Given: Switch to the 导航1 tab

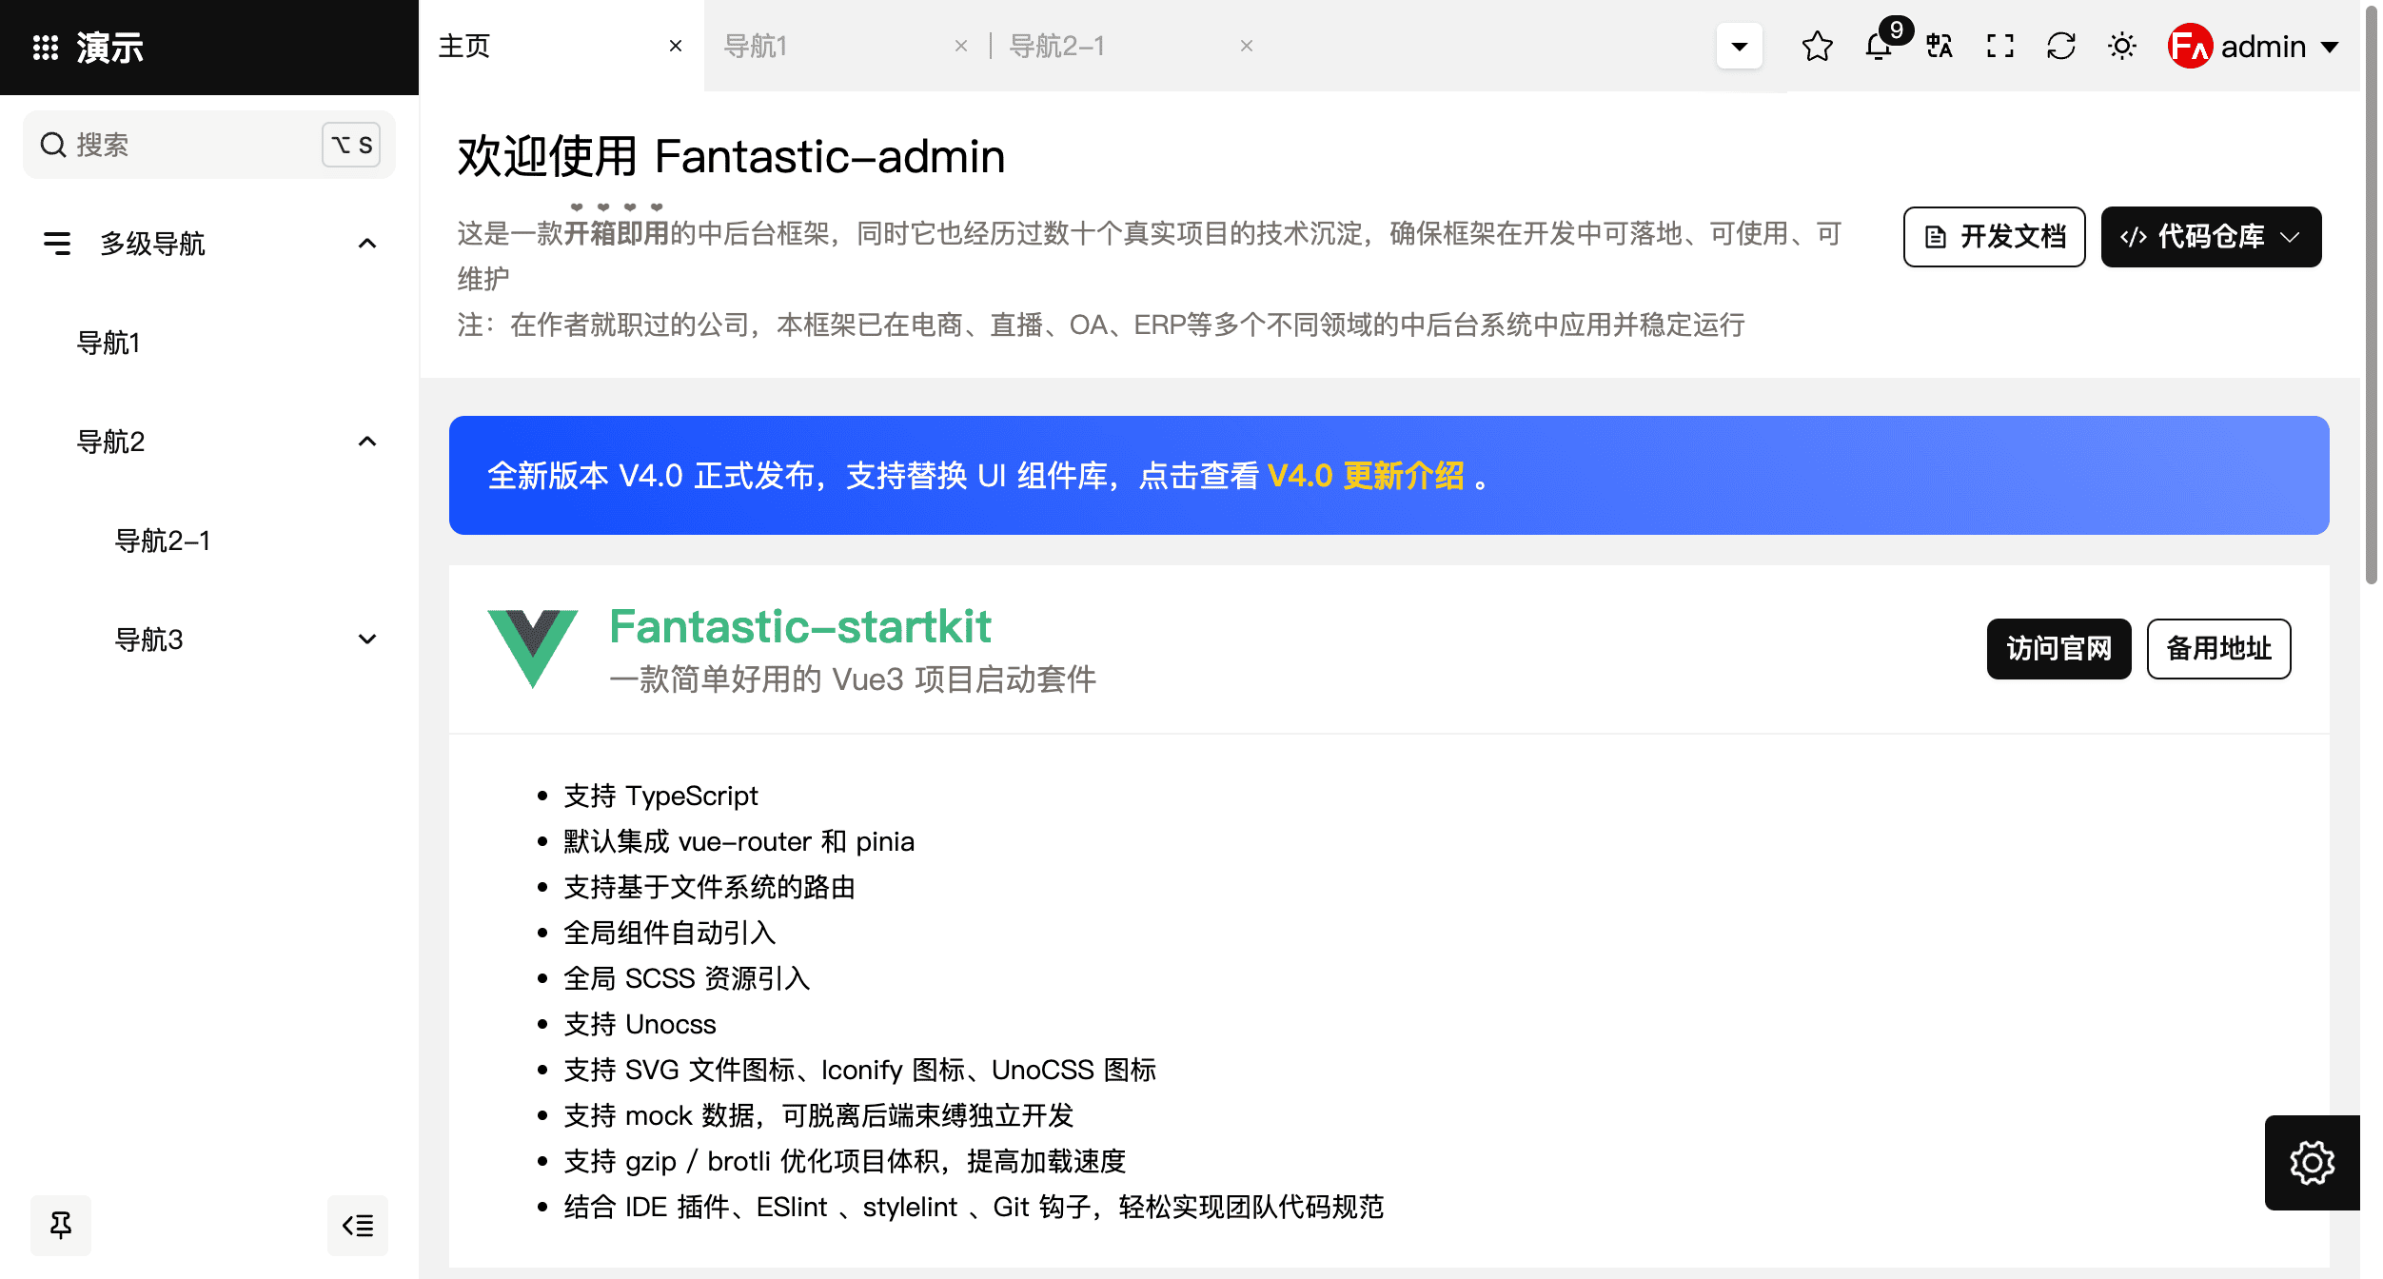Looking at the screenshot, I should click(x=757, y=46).
